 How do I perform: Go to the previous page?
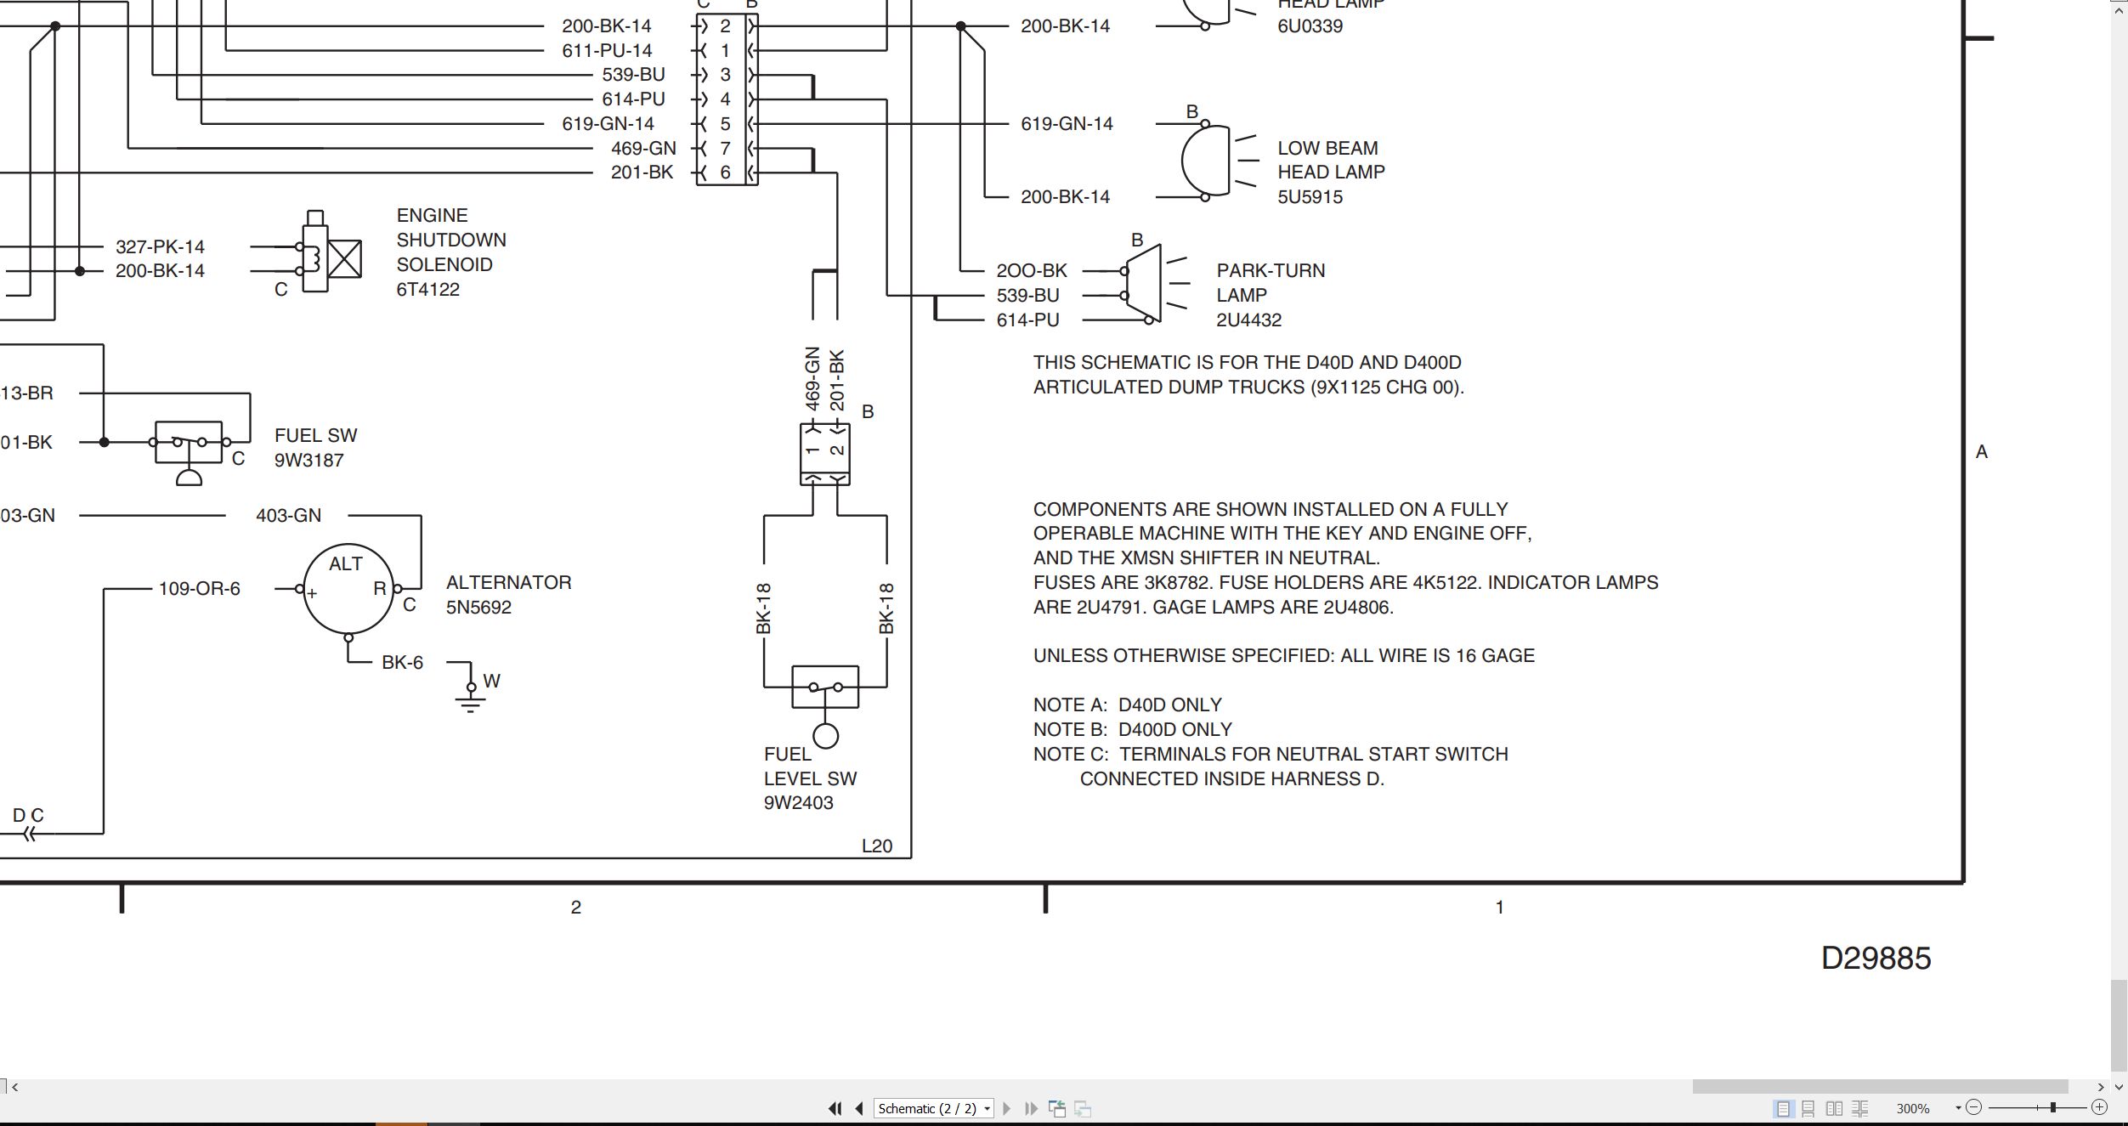859,1108
